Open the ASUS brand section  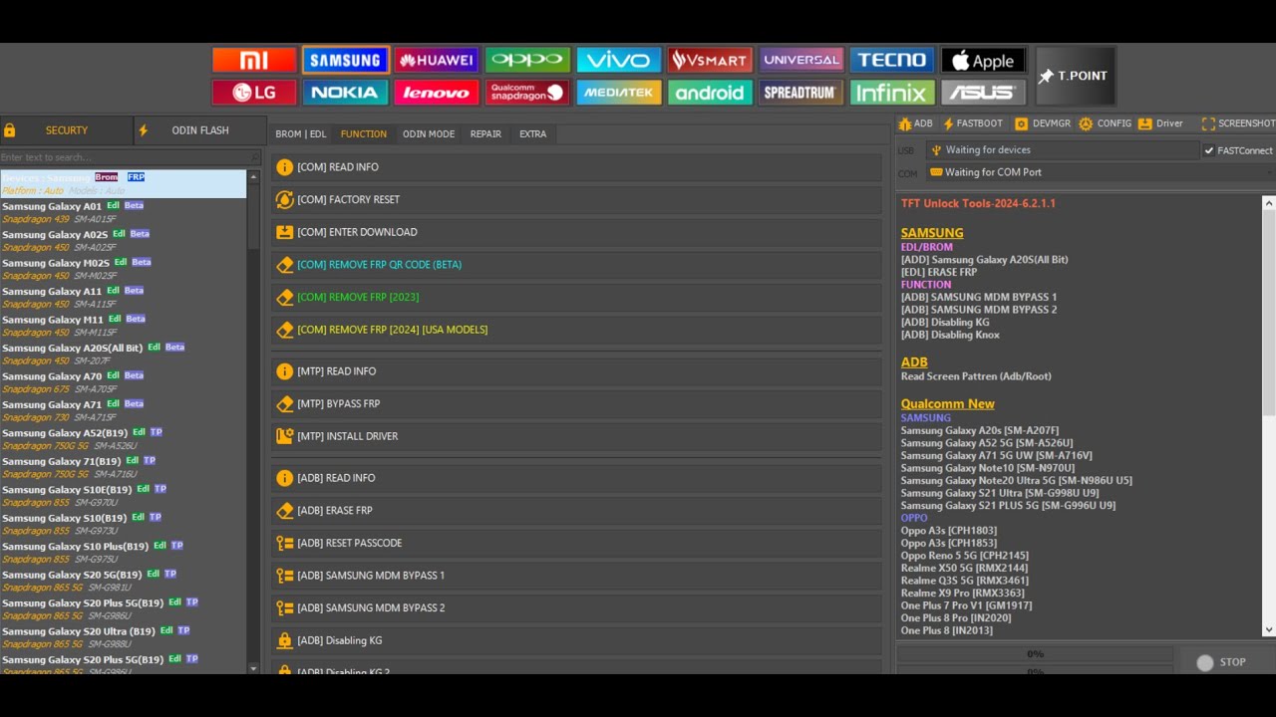click(983, 93)
